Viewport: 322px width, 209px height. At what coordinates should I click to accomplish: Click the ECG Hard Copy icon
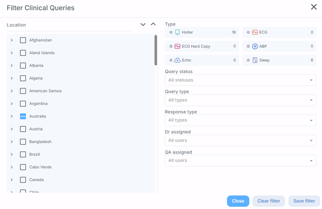tap(178, 46)
